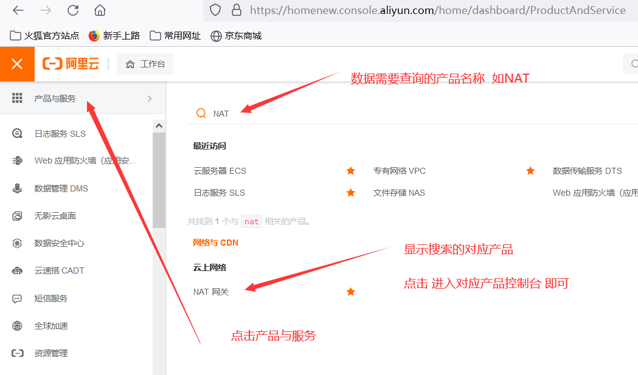Open 日志服务 SLS in sidebar

pos(60,134)
